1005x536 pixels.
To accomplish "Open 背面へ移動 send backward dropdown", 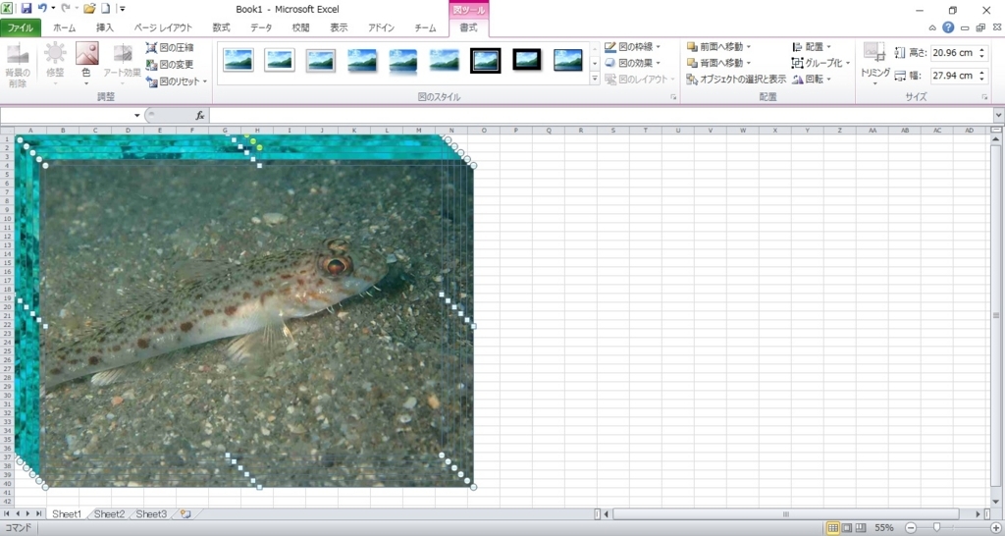I will tap(719, 63).
